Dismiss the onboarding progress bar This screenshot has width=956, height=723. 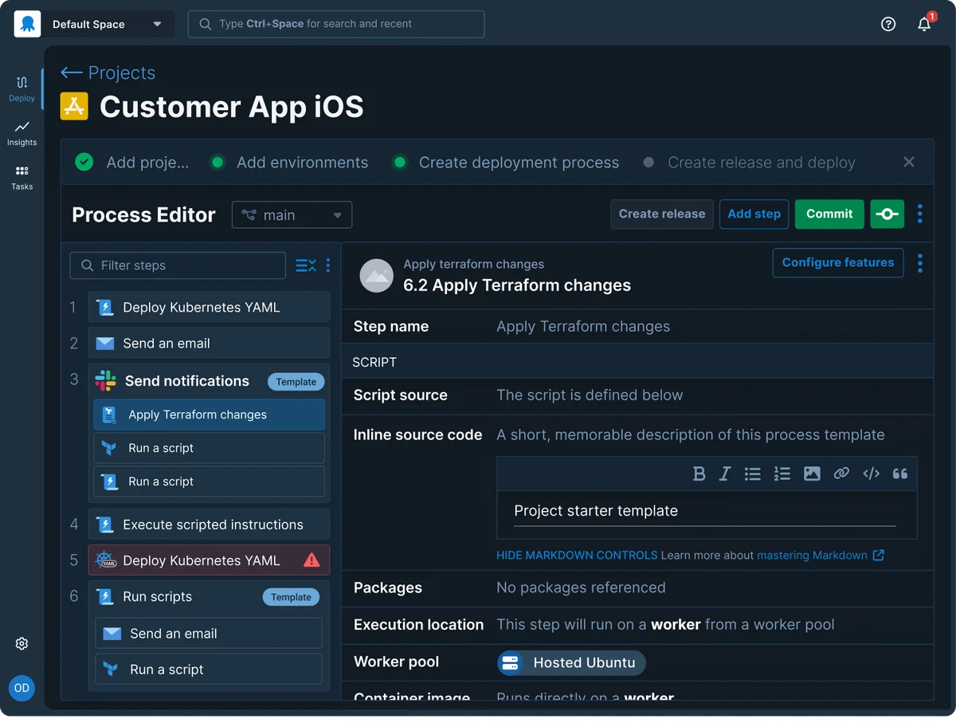click(908, 162)
